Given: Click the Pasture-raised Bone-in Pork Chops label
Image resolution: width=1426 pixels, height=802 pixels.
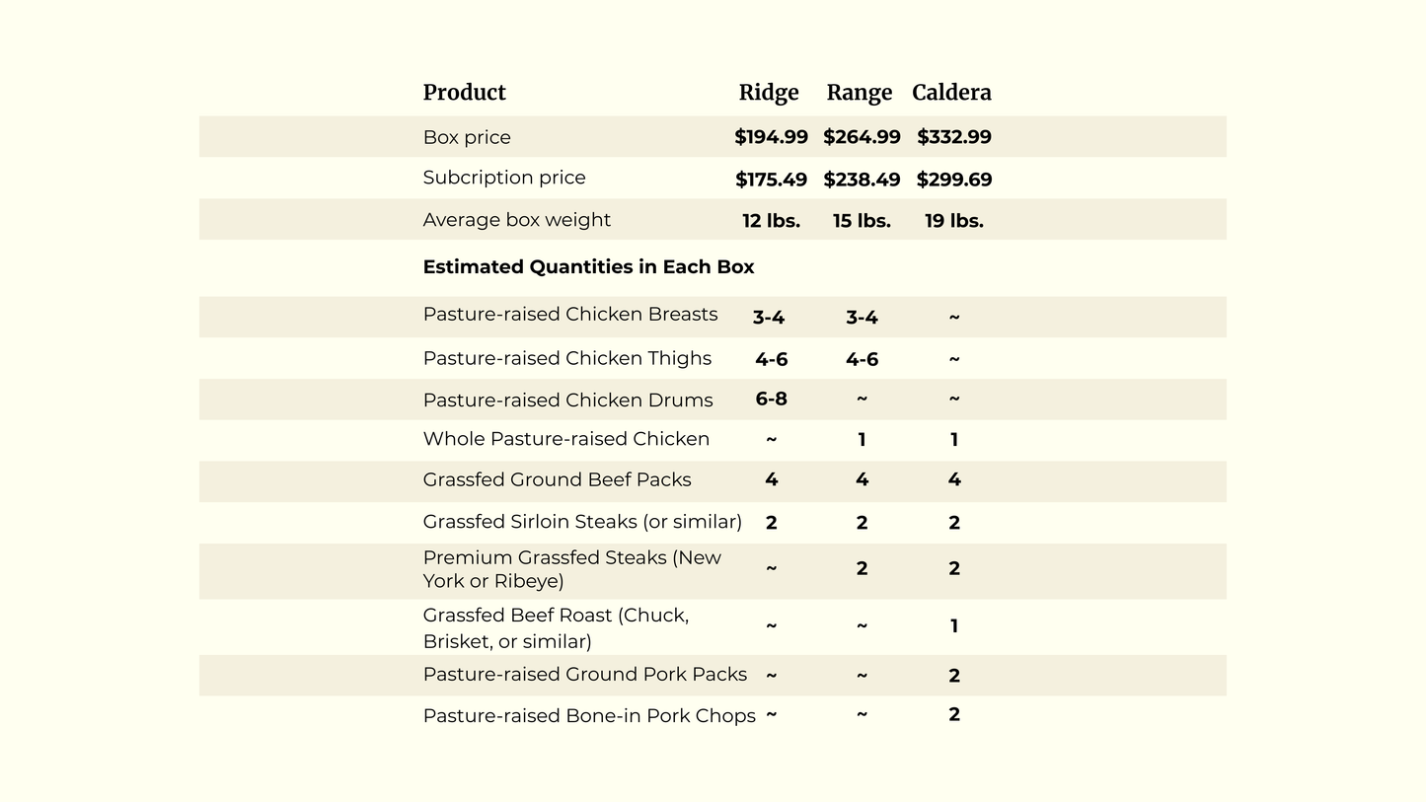Looking at the screenshot, I should coord(588,716).
